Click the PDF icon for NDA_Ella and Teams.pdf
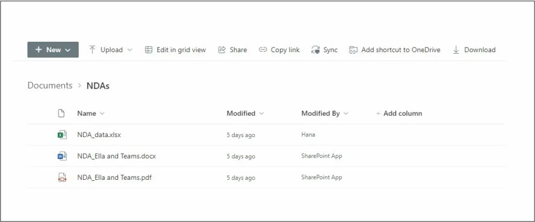The height and width of the screenshot is (222, 535). pyautogui.click(x=62, y=177)
